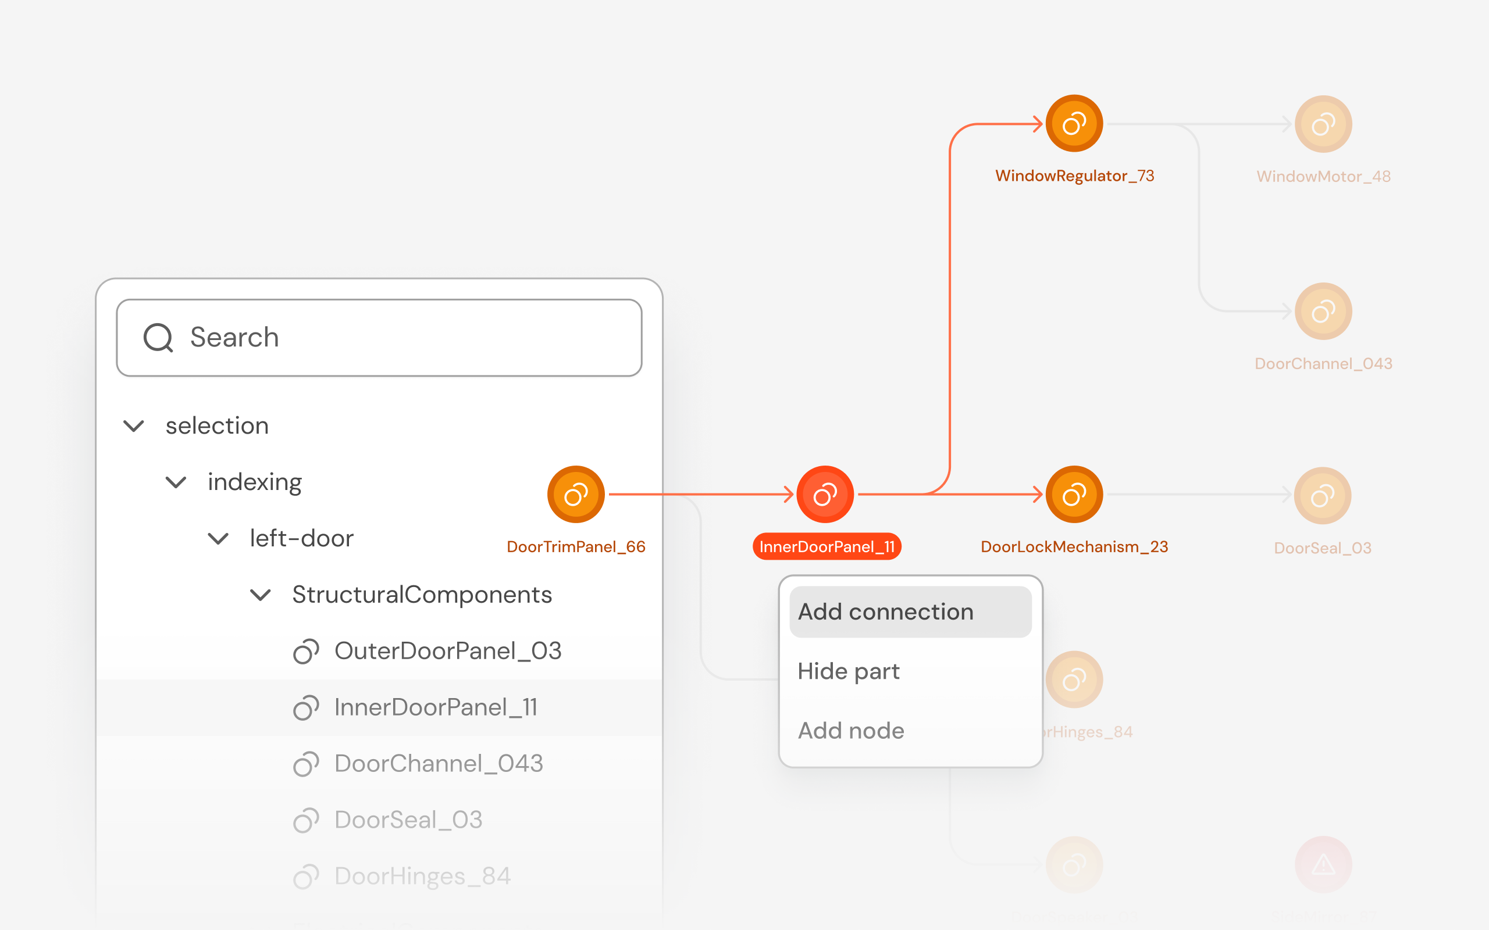The image size is (1489, 930).
Task: Select InnerDoorPanel_11 part icon in tree
Action: click(306, 707)
